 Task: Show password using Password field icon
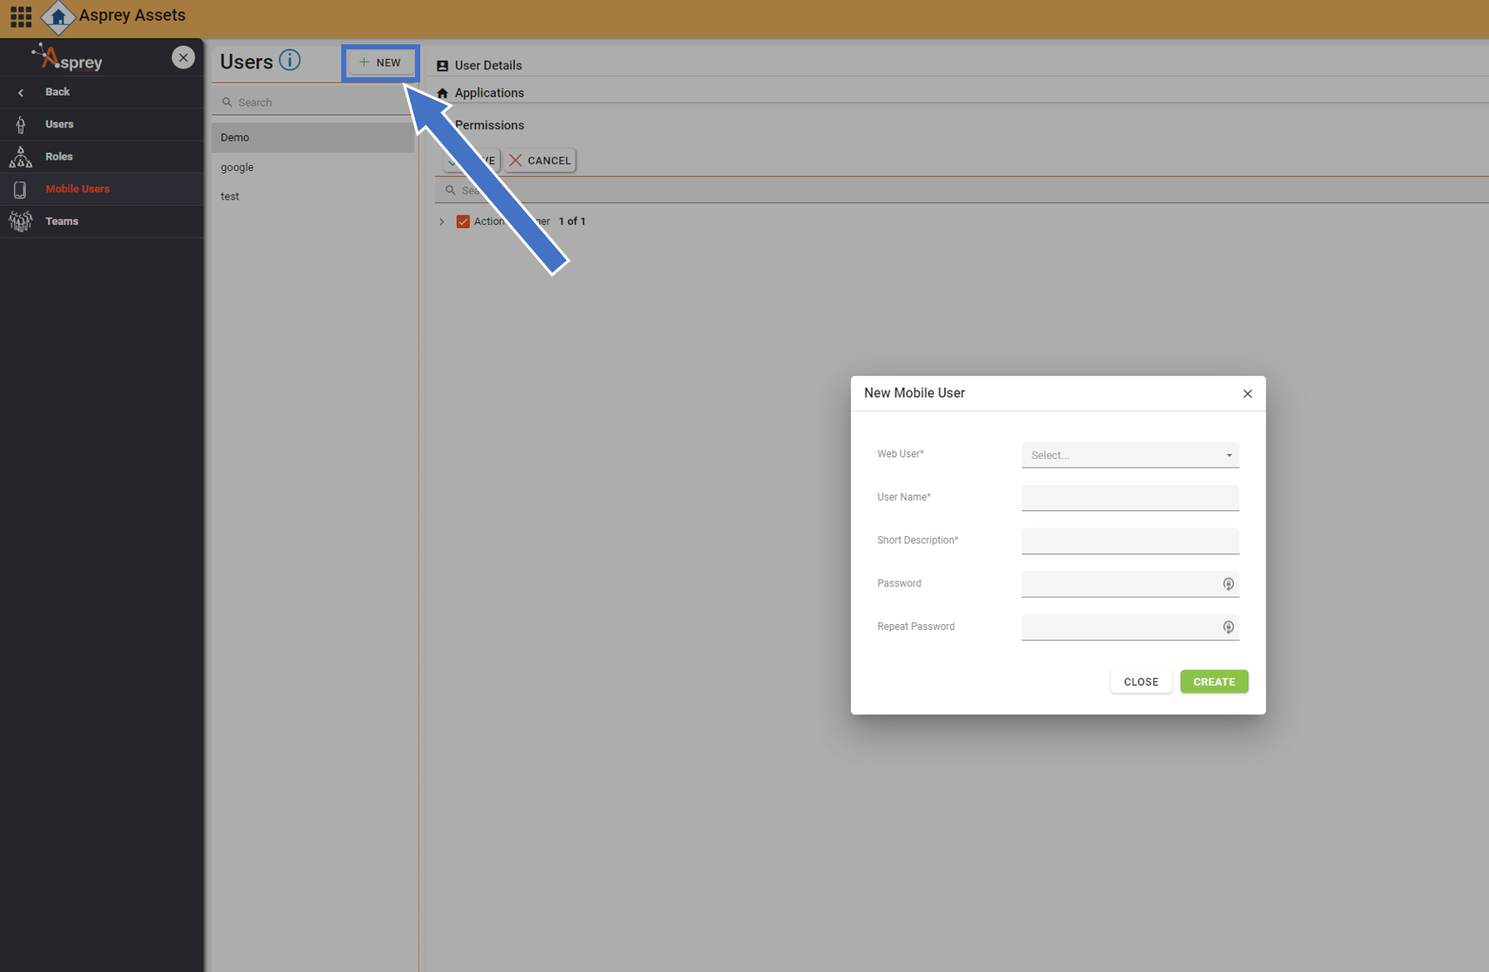coord(1228,584)
